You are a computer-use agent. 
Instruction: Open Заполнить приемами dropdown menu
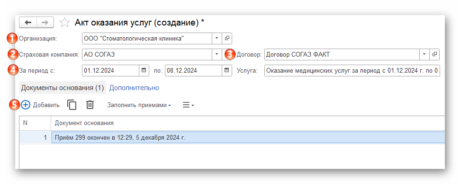139,105
